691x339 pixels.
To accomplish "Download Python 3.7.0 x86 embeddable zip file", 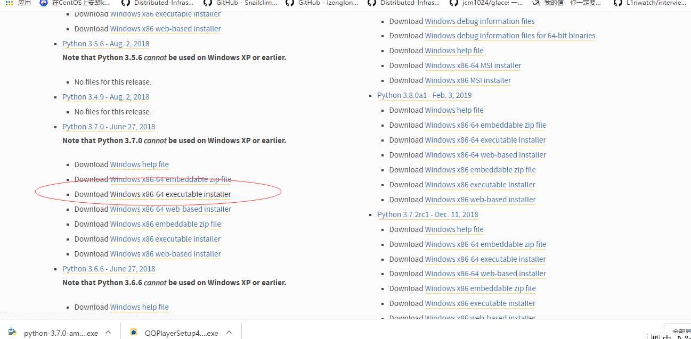I will (166, 224).
